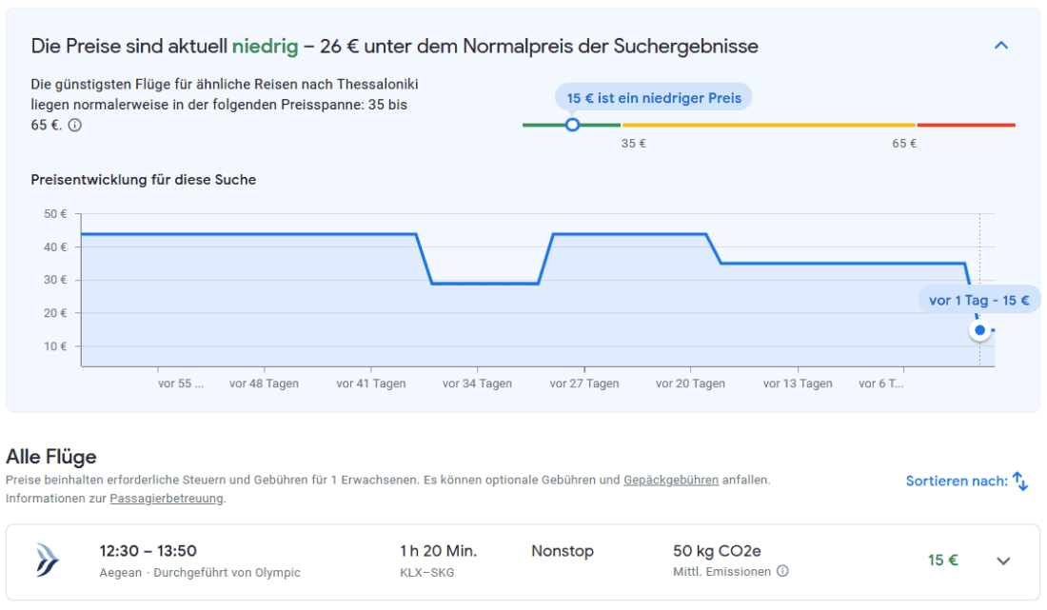1047x610 pixels.
Task: Select the blue data point on the price chart
Action: pyautogui.click(x=979, y=330)
